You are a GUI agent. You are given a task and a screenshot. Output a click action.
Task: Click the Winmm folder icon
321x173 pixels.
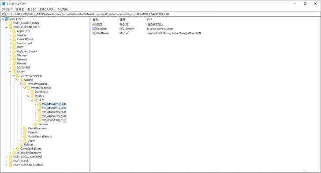(36, 124)
